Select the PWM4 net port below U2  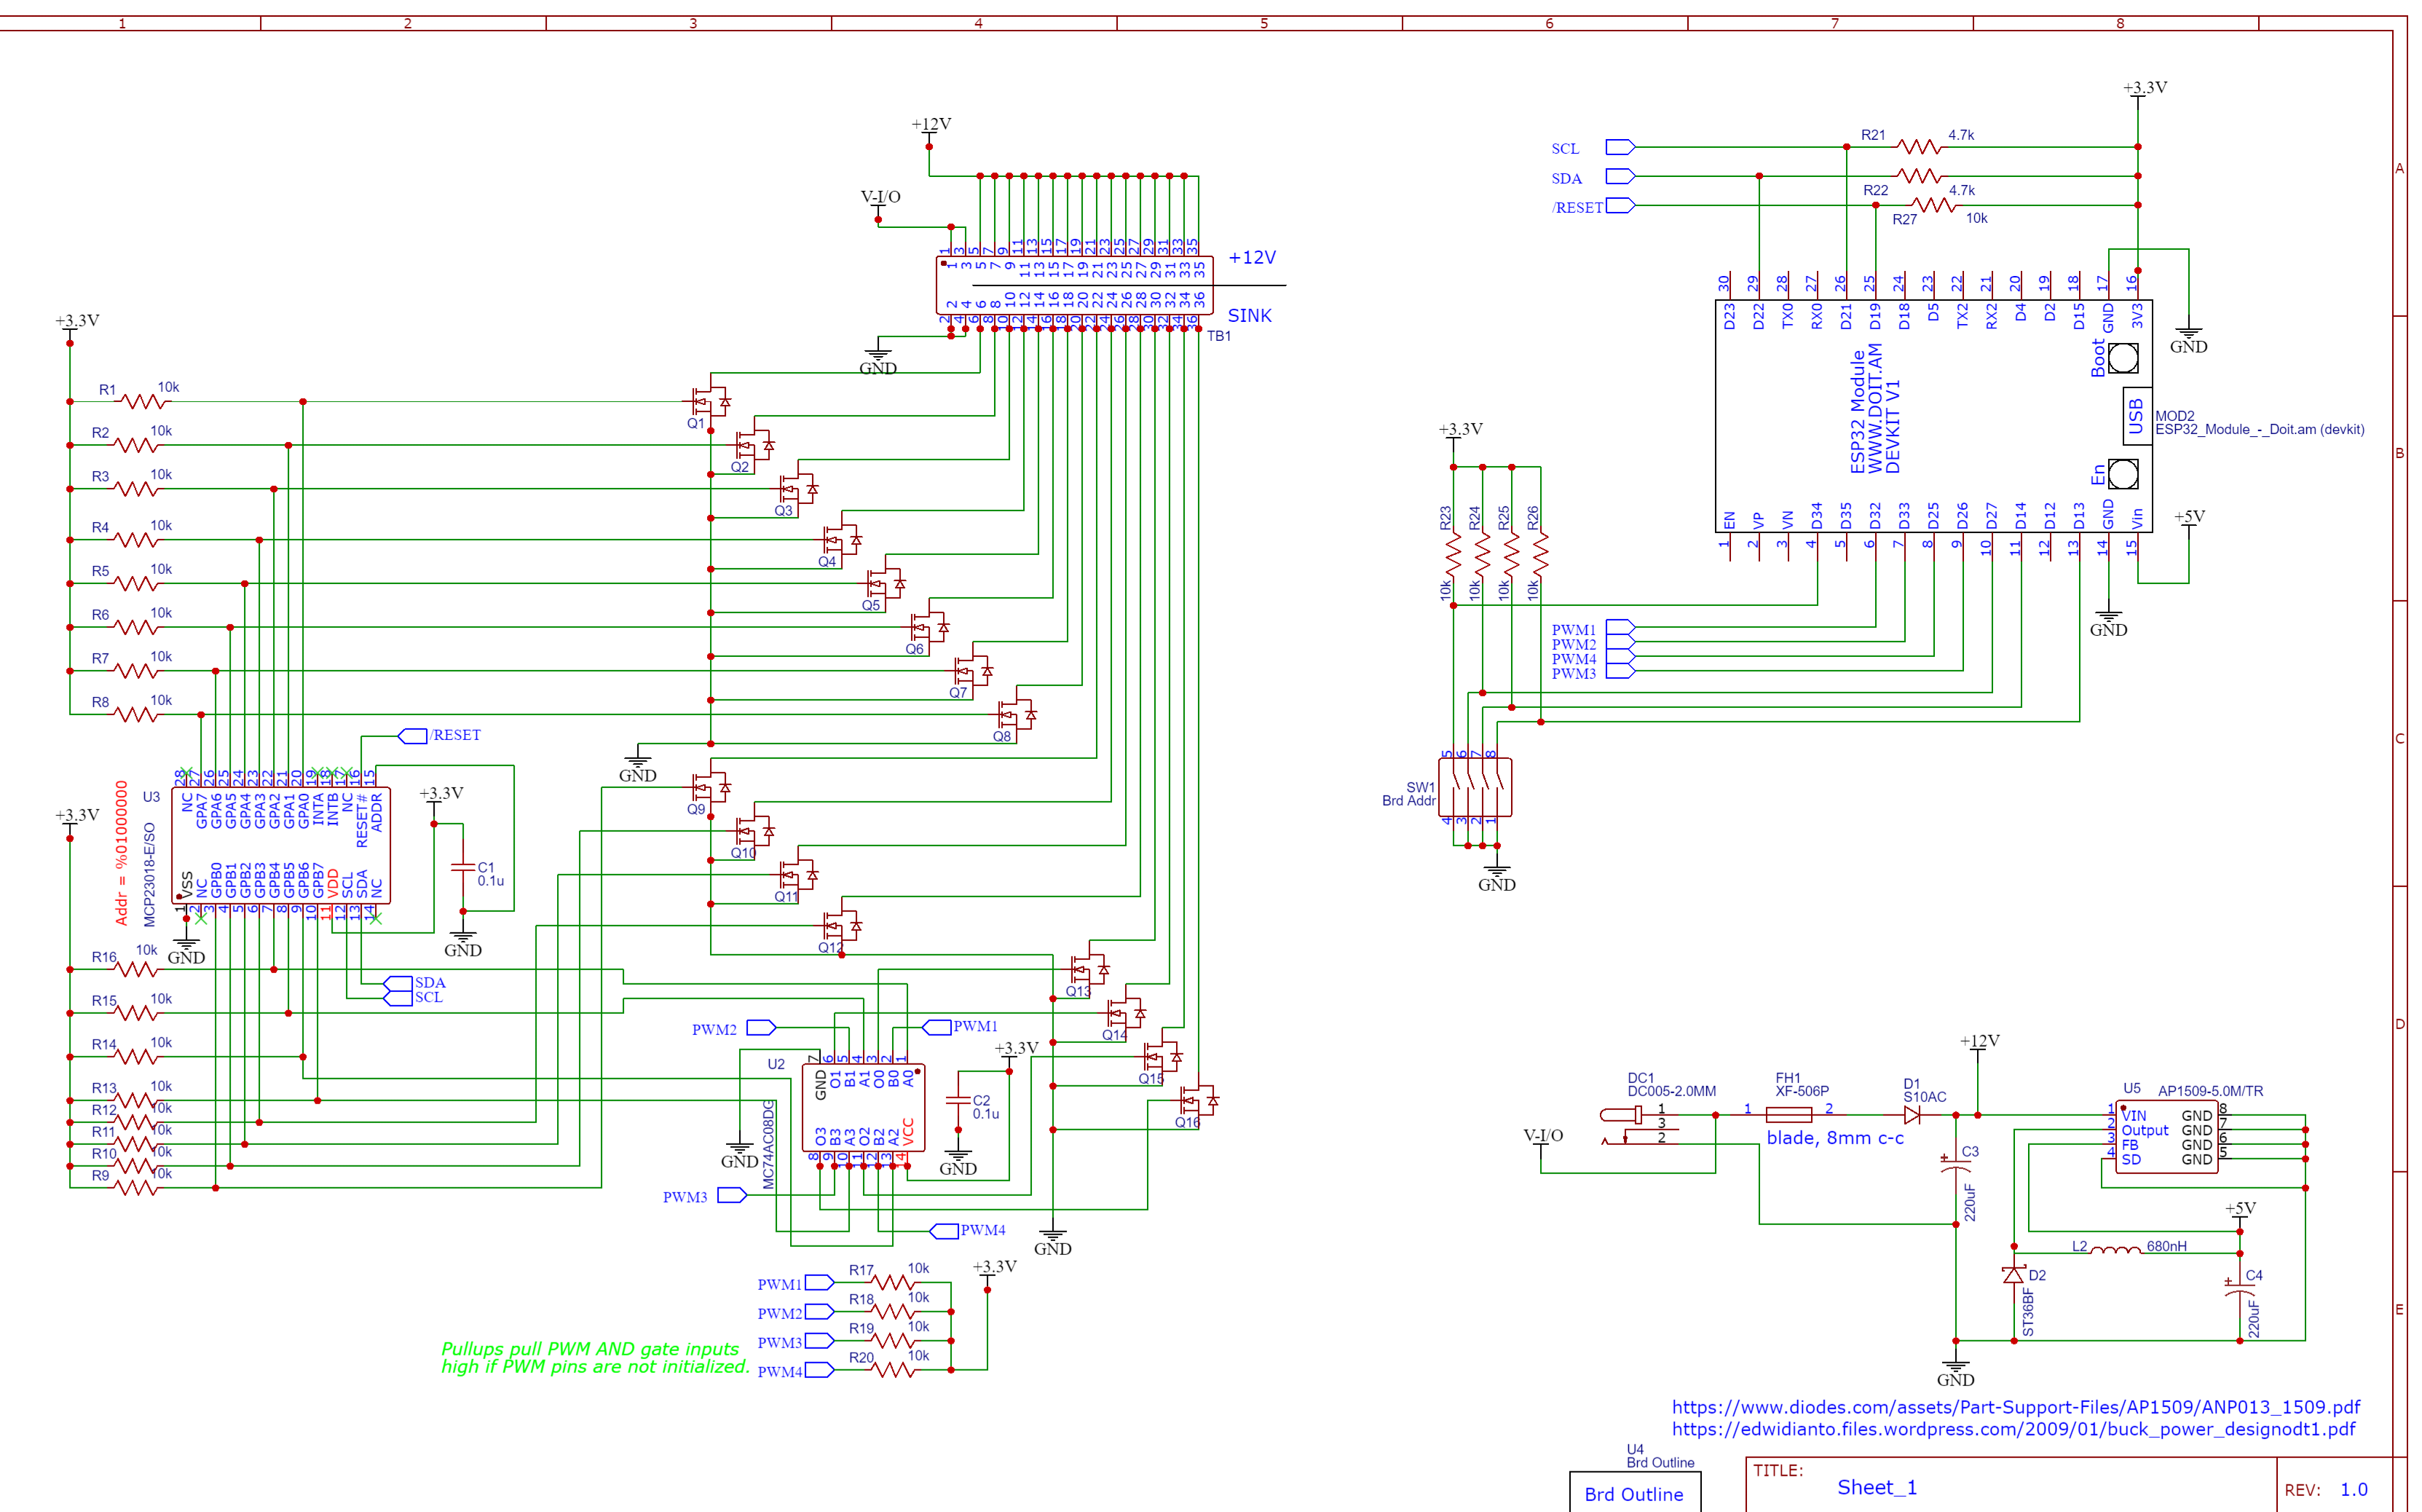point(944,1231)
